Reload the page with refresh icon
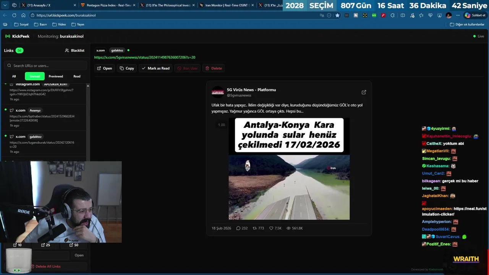 pos(14,15)
